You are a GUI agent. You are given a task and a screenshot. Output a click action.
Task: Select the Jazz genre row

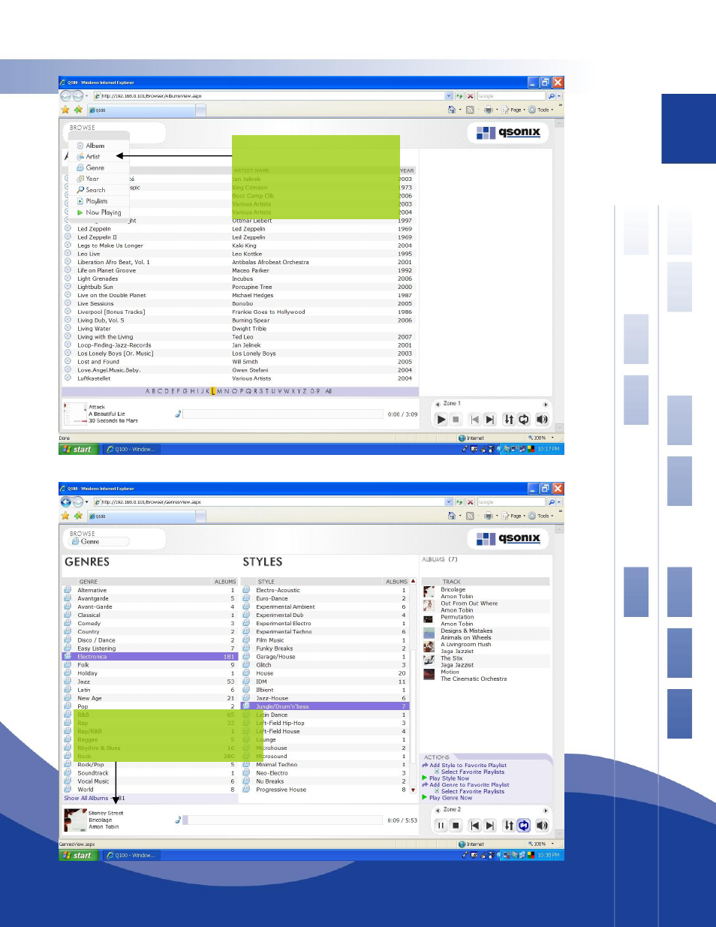point(149,682)
